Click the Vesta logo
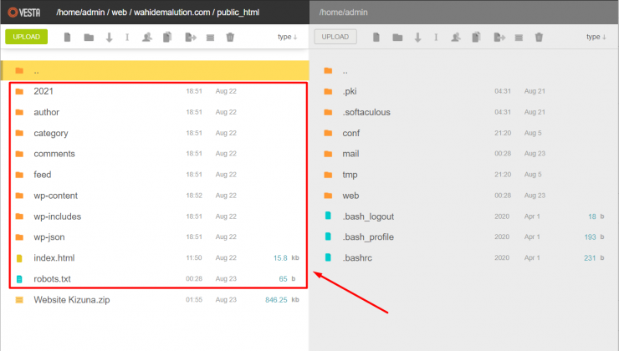Viewport: 619px width, 351px height. tap(24, 13)
